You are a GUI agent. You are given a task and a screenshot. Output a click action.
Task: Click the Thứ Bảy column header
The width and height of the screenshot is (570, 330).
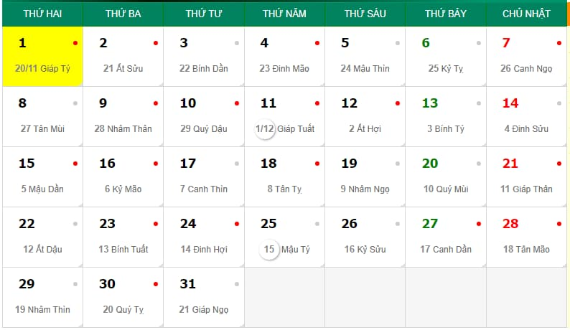pyautogui.click(x=446, y=14)
